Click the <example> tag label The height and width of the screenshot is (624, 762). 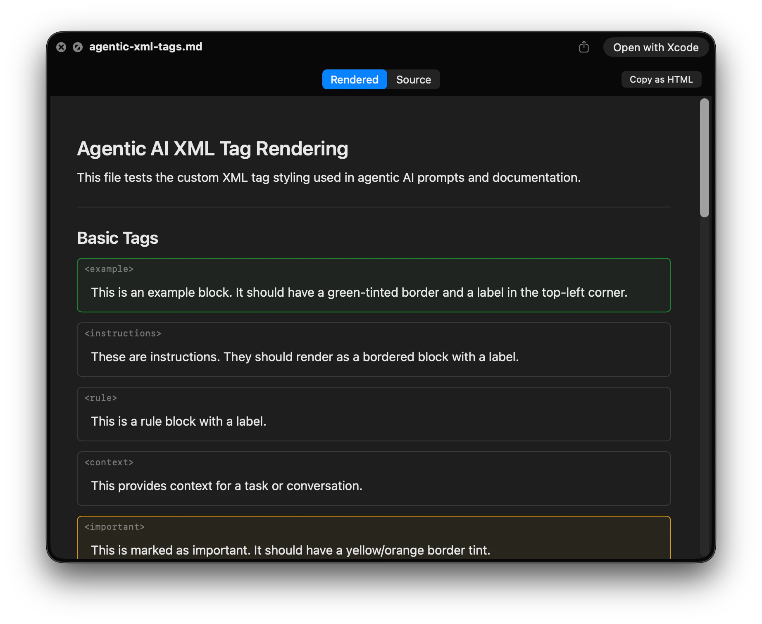pos(109,269)
